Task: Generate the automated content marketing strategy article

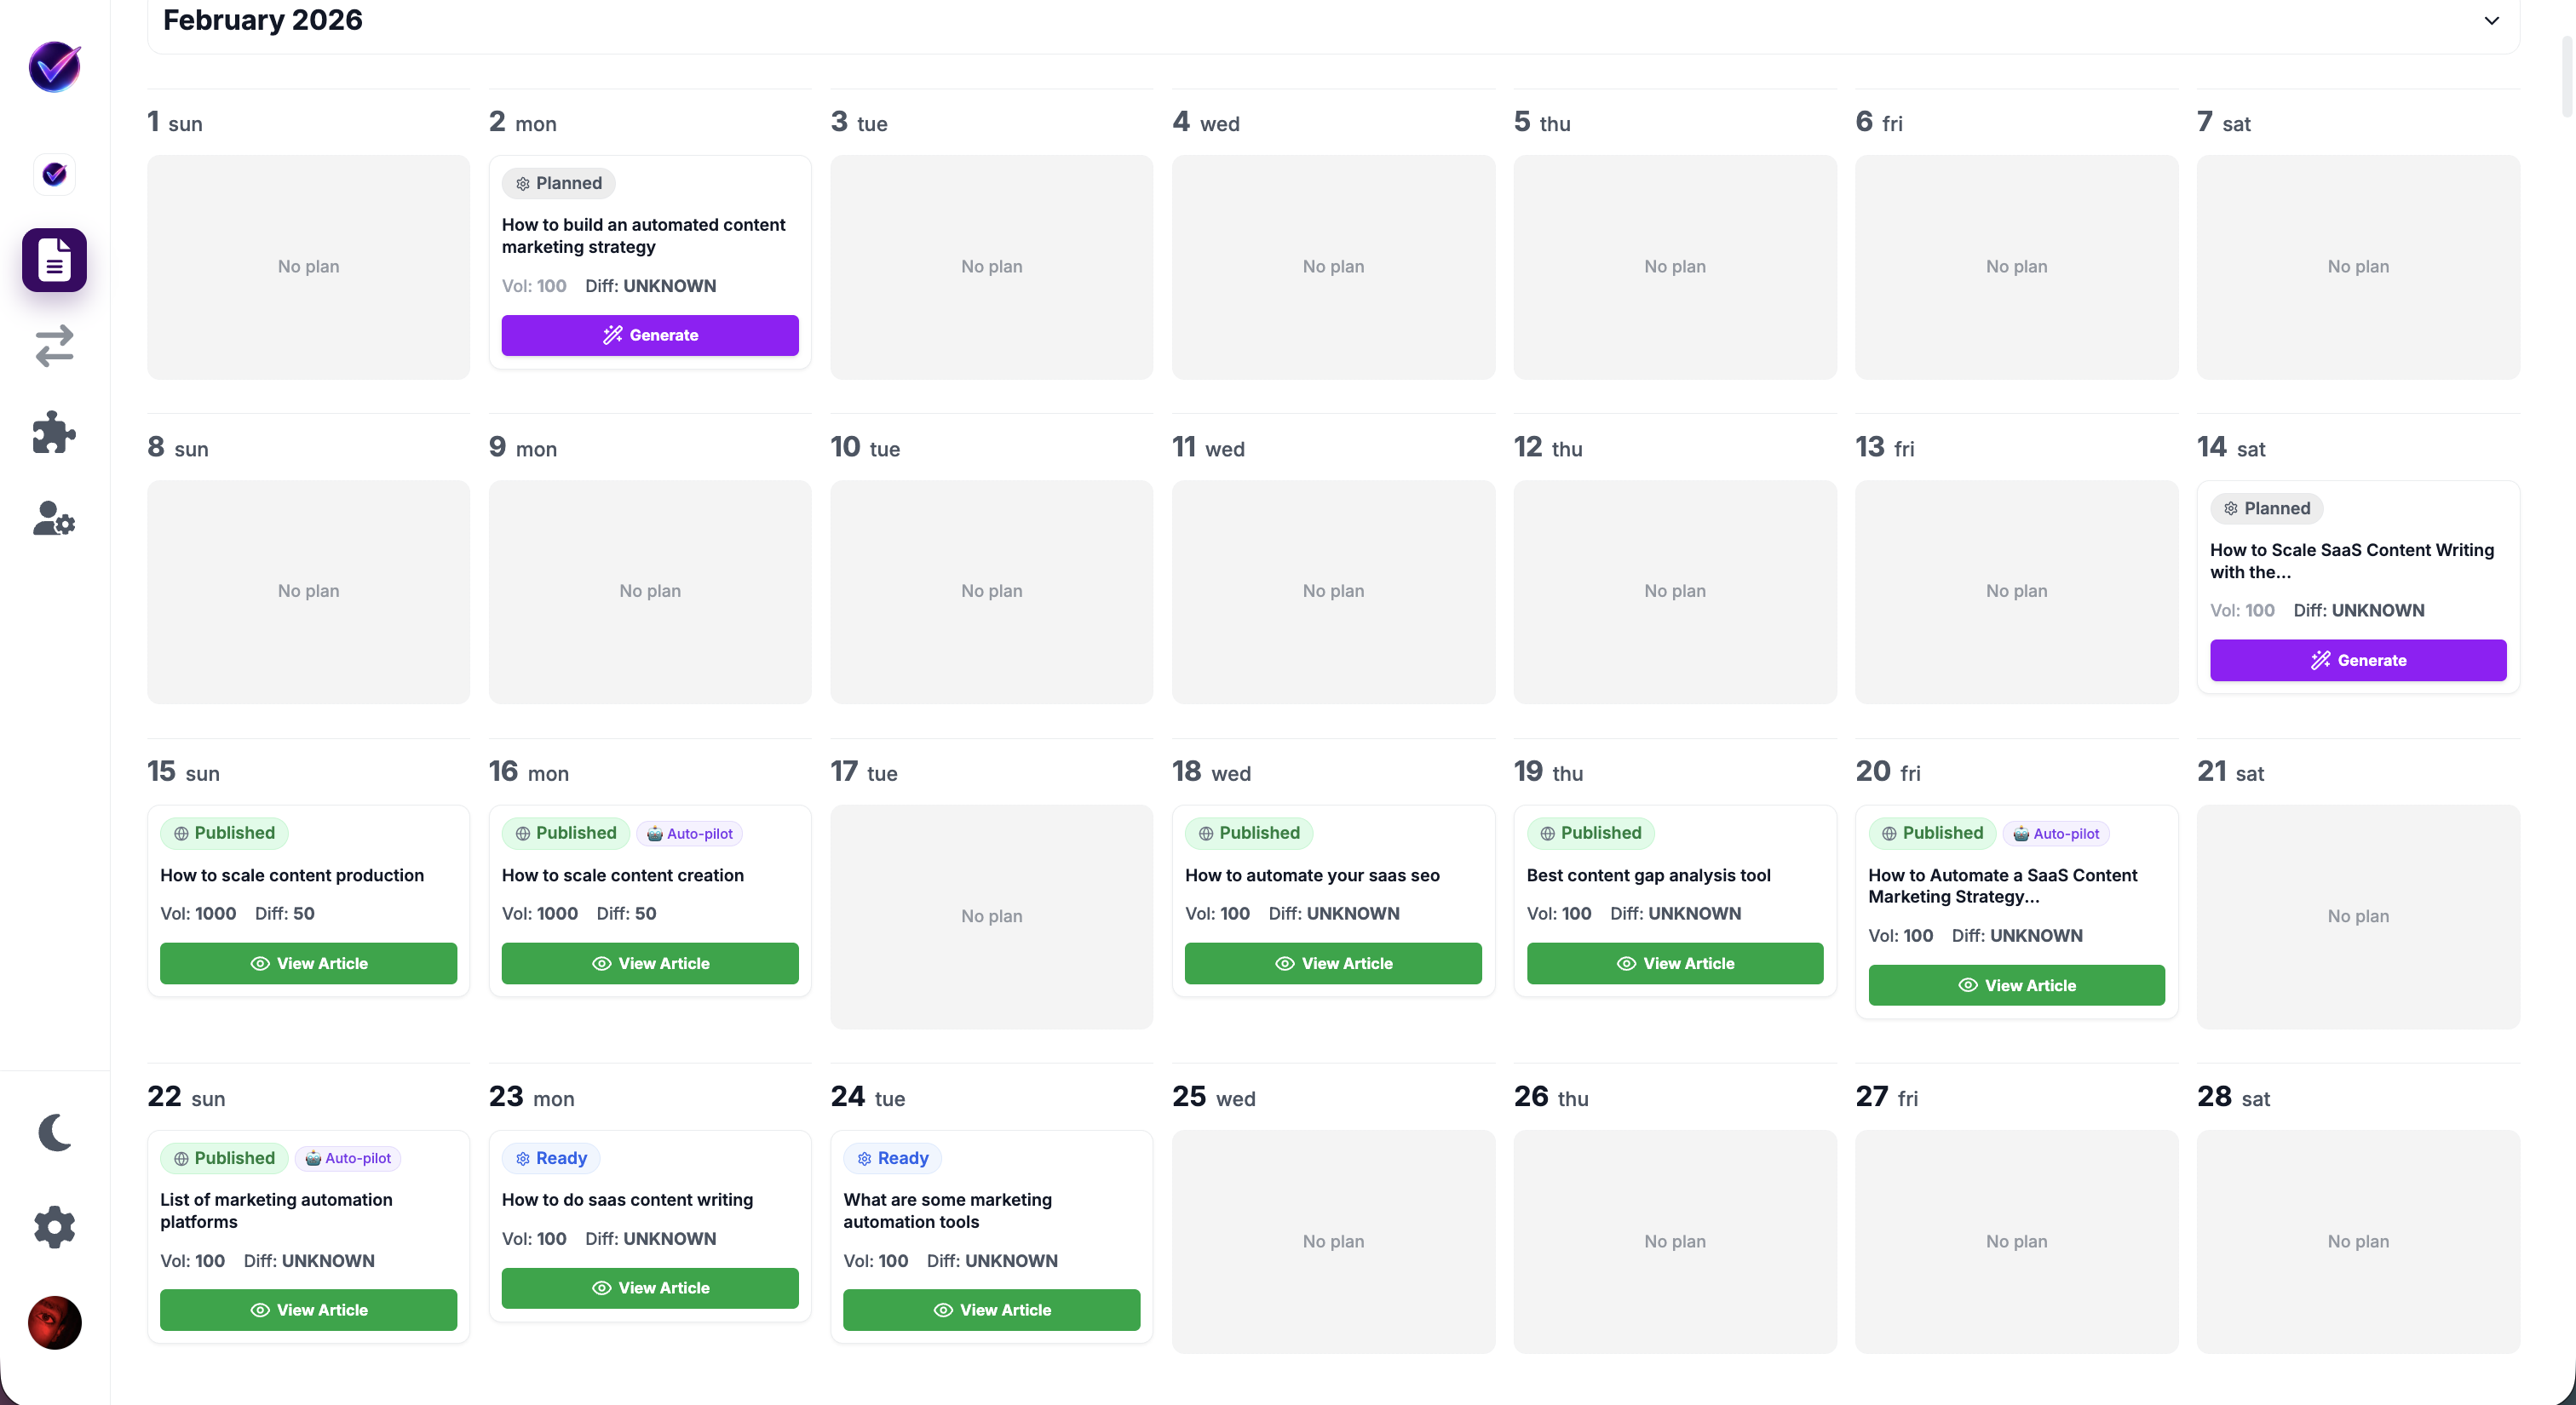Action: 650,335
